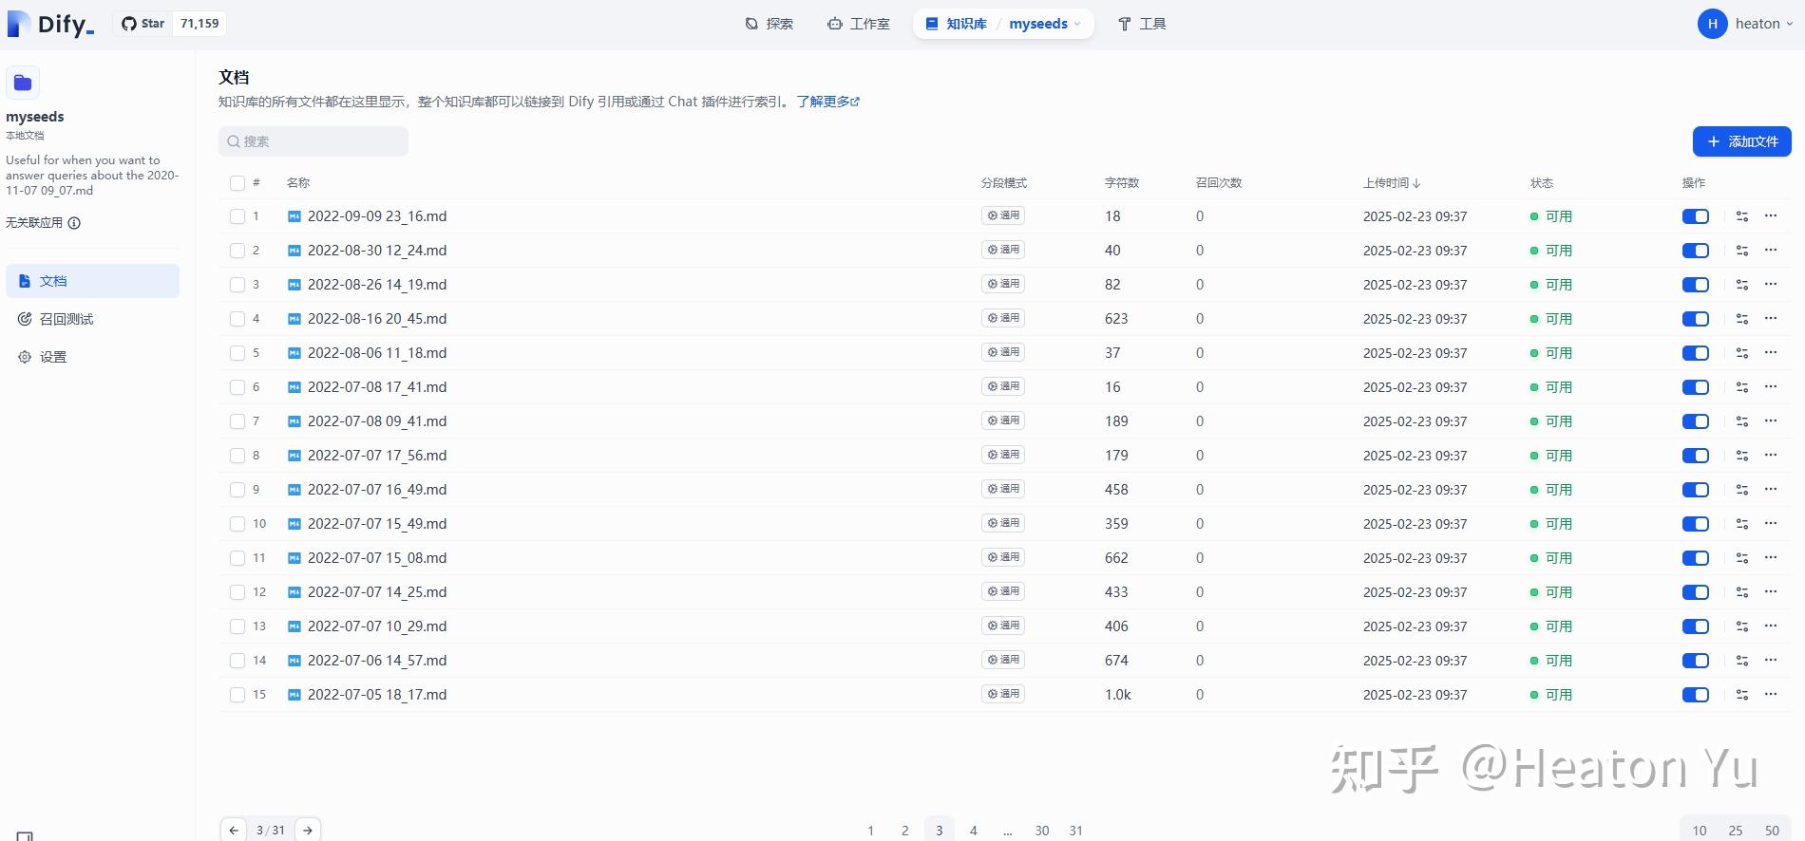Check the box for 2022-07-07 14_25.md
The height and width of the screenshot is (841, 1805).
pyautogui.click(x=237, y=592)
